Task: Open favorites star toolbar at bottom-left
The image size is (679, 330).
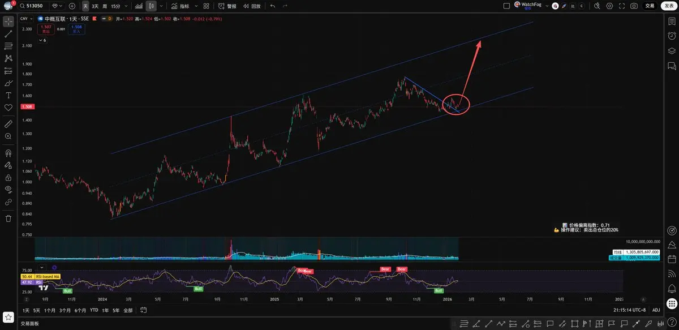Action: tap(8, 317)
